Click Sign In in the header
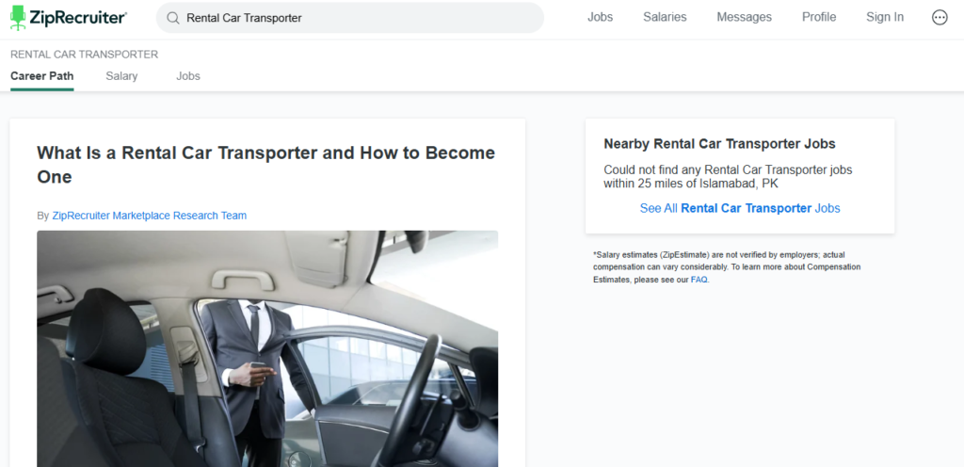The height and width of the screenshot is (467, 964). 885,17
